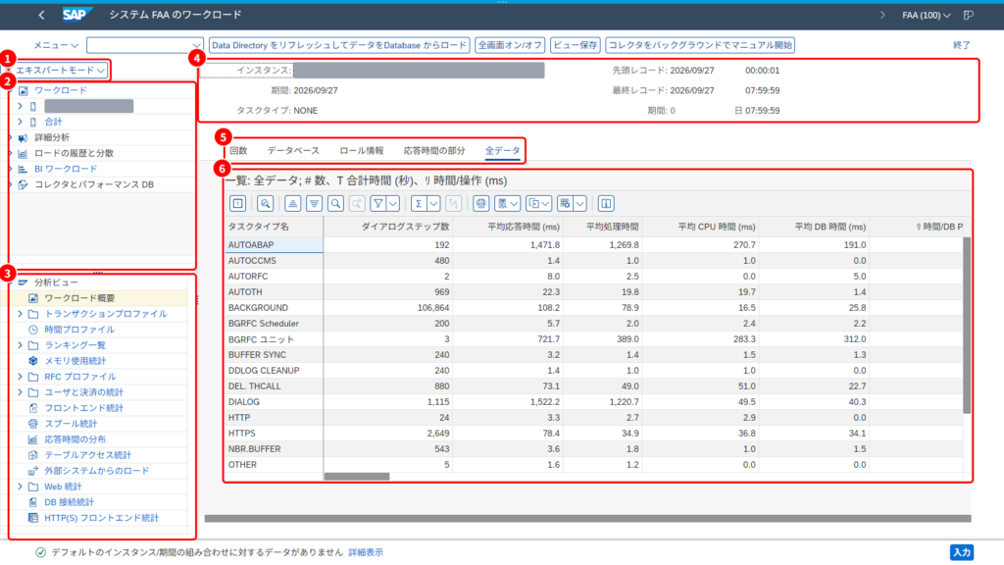Click the set filter funnel icon

click(378, 204)
